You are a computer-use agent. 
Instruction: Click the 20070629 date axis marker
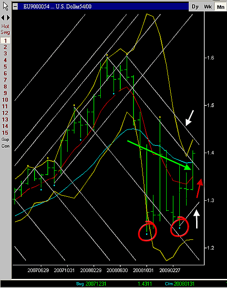point(38,270)
